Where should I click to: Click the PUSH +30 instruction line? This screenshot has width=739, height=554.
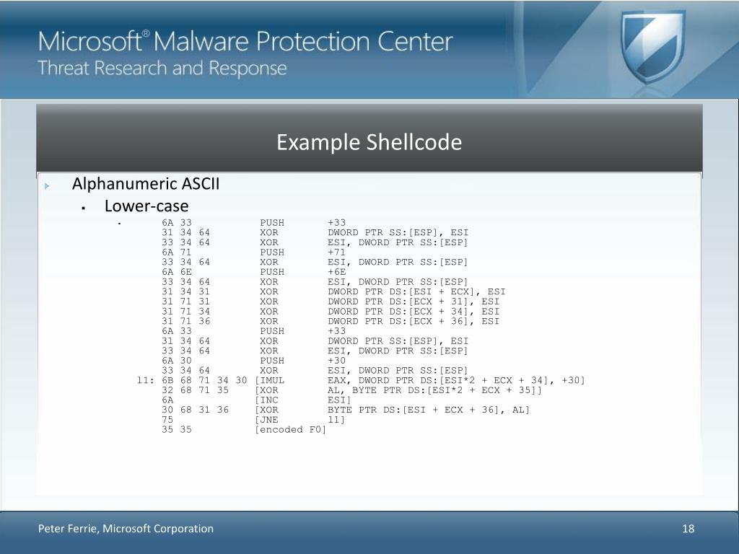(x=253, y=361)
